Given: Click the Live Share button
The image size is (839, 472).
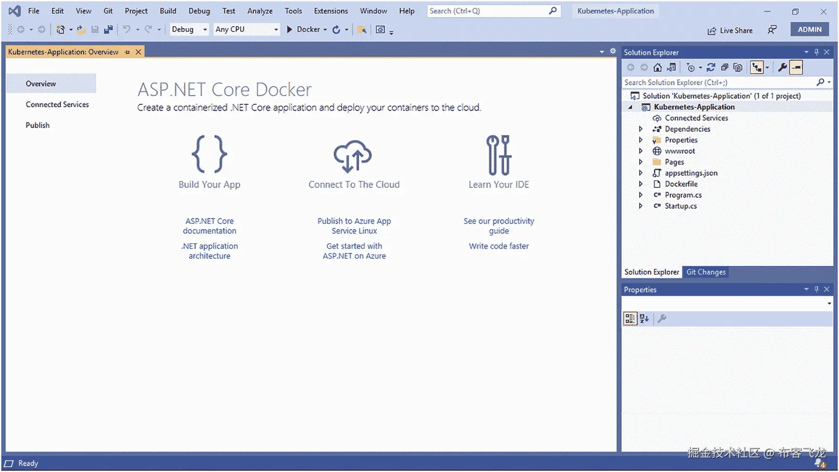Looking at the screenshot, I should point(730,30).
